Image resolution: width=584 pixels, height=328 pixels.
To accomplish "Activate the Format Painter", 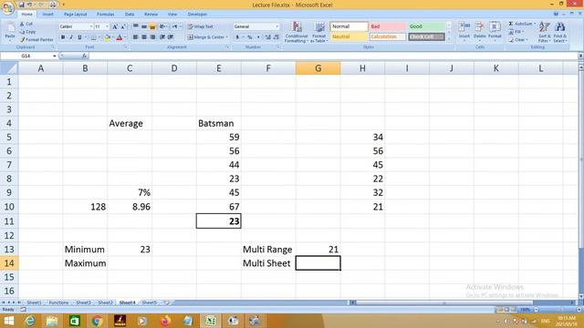I will 36,39.
